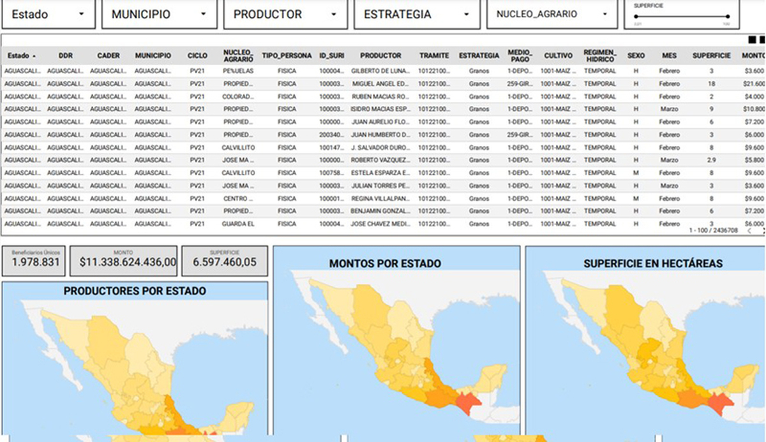
Task: Select producer cell ISIDRO MACIAS ESP...
Action: 380,109
